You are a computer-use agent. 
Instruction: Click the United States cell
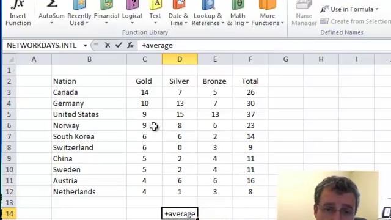pos(89,114)
